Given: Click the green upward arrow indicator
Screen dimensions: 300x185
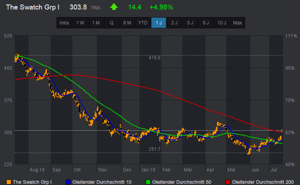Looking at the screenshot, I should (x=114, y=7).
